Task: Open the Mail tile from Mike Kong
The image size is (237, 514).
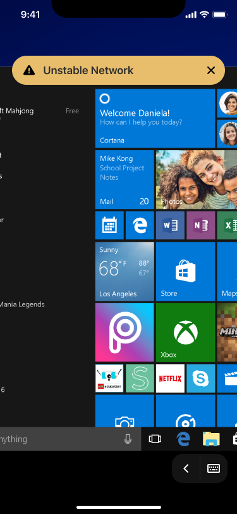Action: (x=125, y=180)
